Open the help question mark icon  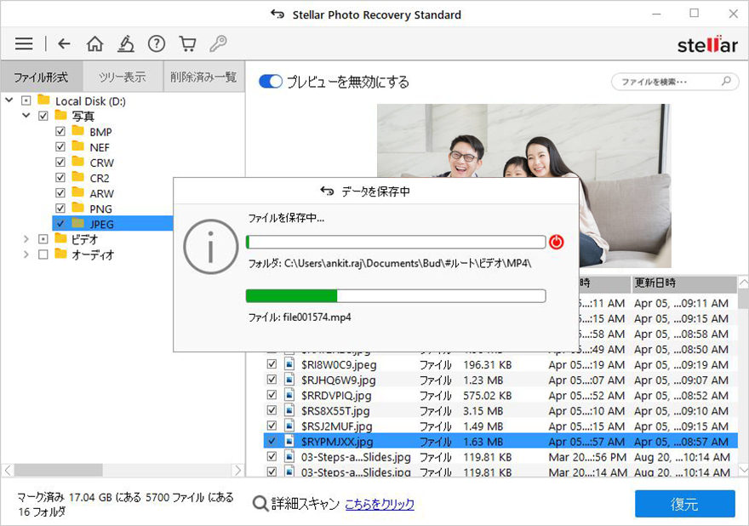(x=157, y=44)
